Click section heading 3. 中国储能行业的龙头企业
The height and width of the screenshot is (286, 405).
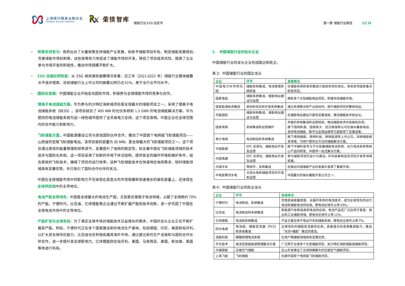(x=235, y=52)
